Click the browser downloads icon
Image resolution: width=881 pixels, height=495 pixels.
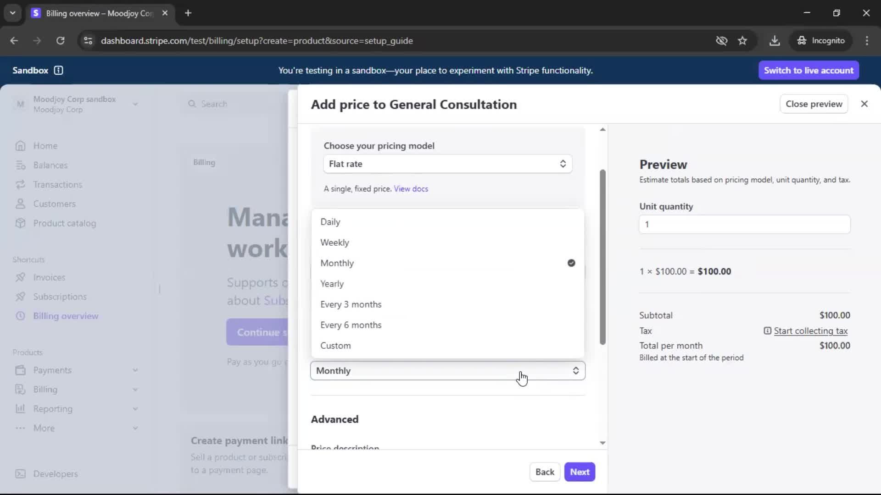point(775,41)
